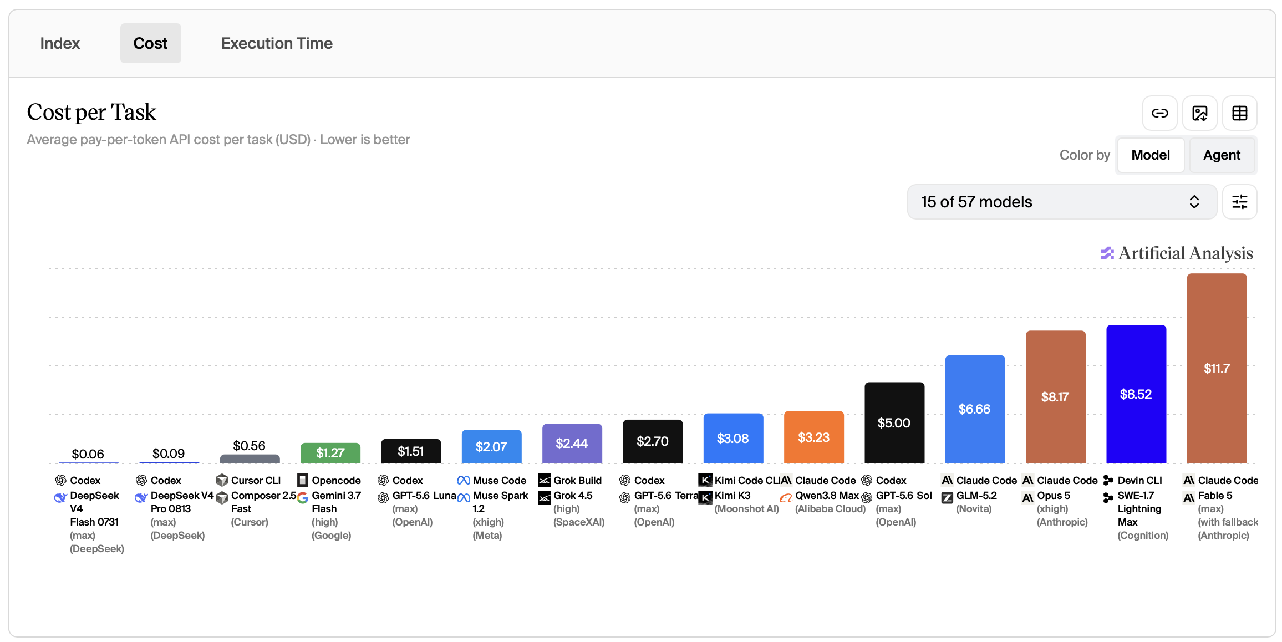Click the $0.06 value label
The image size is (1282, 642).
point(88,454)
